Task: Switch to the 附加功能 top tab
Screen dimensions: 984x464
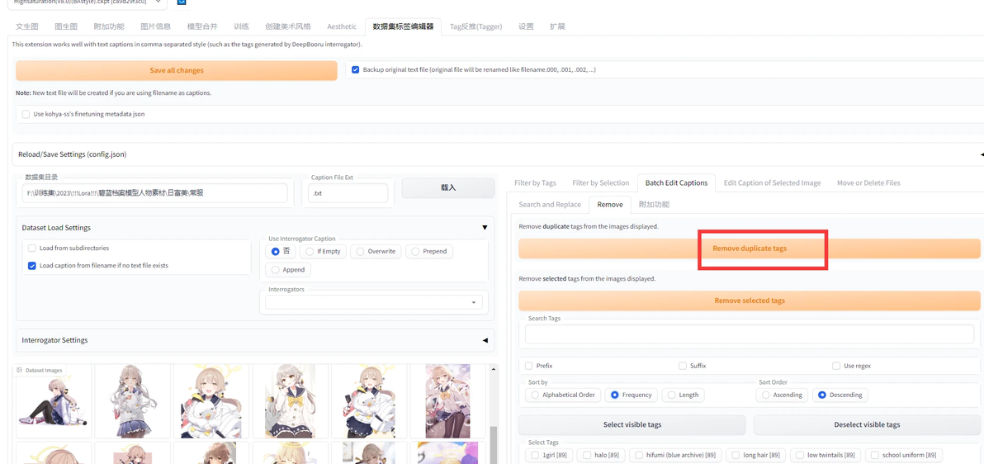Action: click(x=109, y=26)
